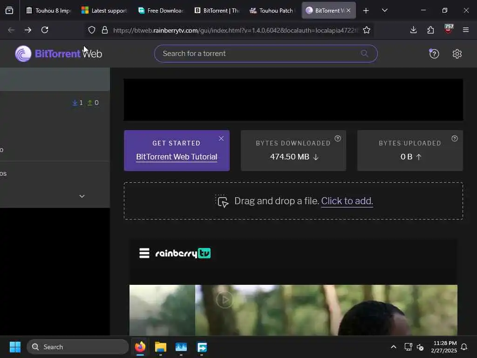Open Firefox from the taskbar
Screen dimensions: 477x358
pyautogui.click(x=140, y=347)
